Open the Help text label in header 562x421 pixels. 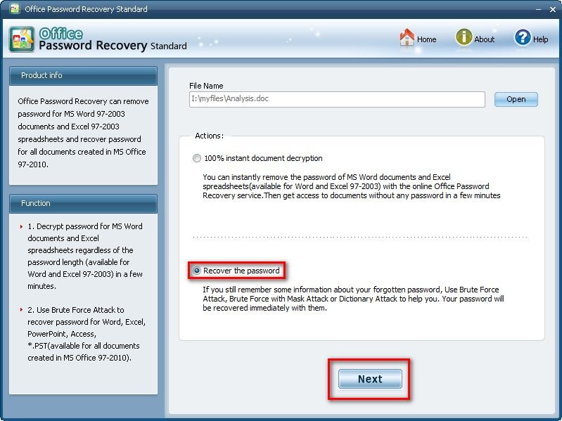pyautogui.click(x=540, y=39)
